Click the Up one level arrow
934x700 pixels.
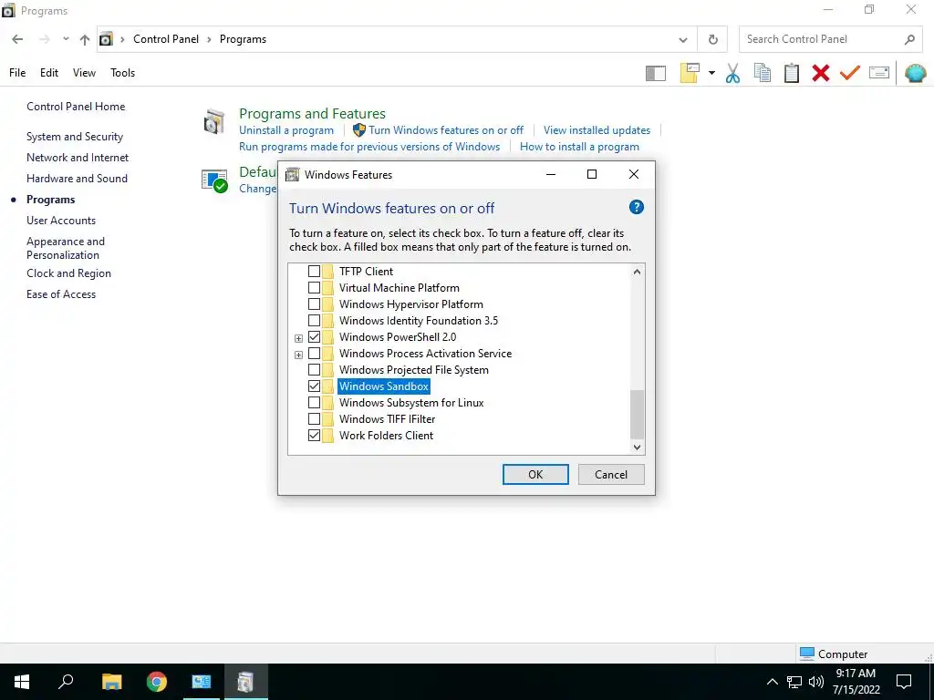pyautogui.click(x=85, y=39)
